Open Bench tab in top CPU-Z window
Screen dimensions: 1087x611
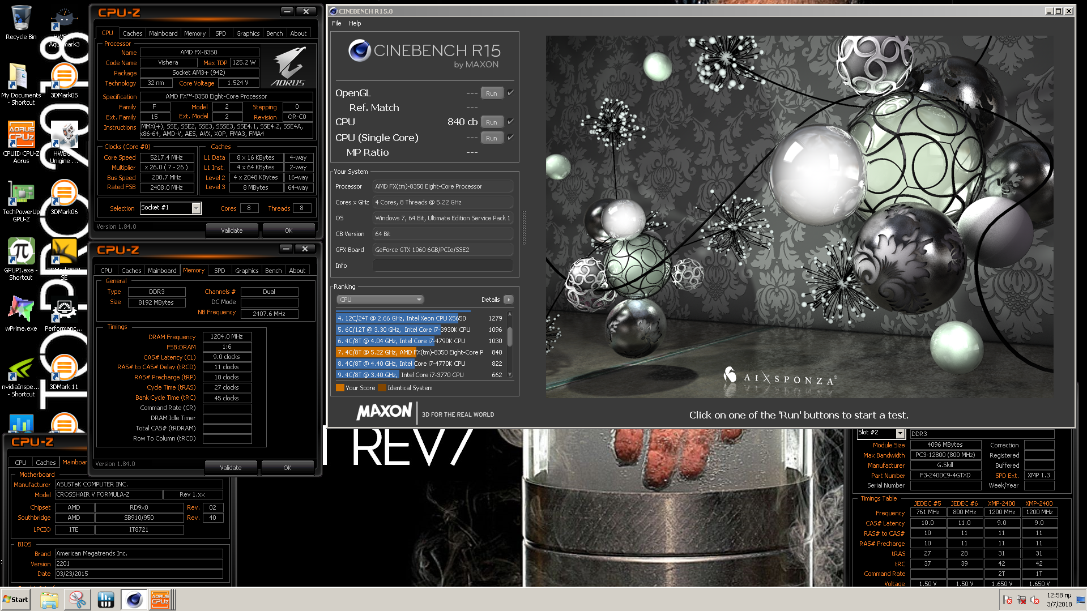click(275, 33)
